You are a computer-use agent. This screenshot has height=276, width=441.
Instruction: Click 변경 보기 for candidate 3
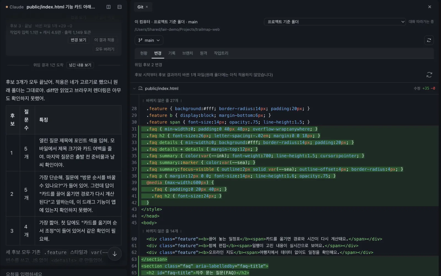tap(79, 40)
